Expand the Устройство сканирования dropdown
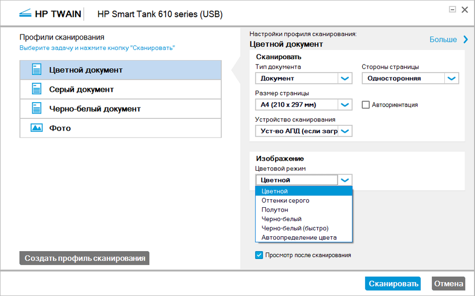This screenshot has width=475, height=296. pos(345,131)
